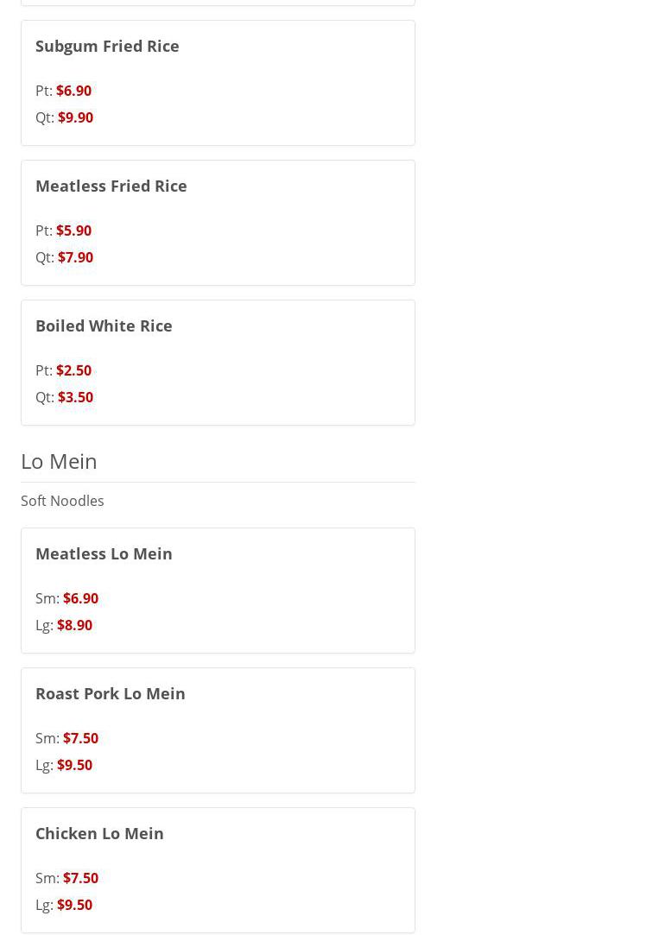
Task: Pick Boiled White Rice pint for $2.50
Action: pyautogui.click(x=73, y=370)
